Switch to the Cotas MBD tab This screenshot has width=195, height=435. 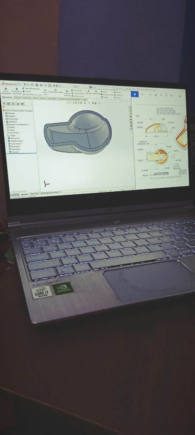[x=51, y=99]
